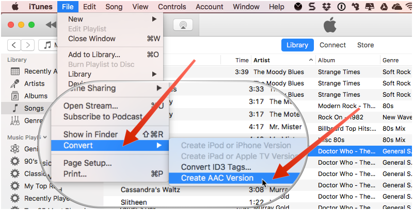Open the Apple menu icon
This screenshot has height=210, width=413.
(15, 7)
